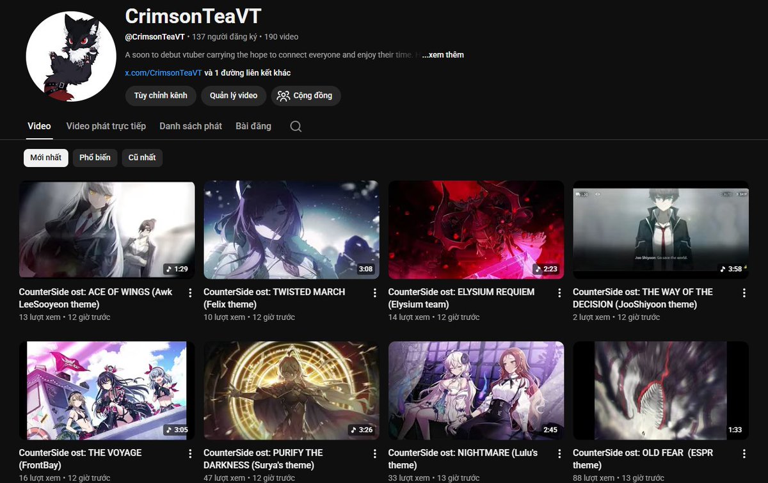Open title 'CounterSide ost: ELYSIUM REQUIEM'

tap(461, 298)
